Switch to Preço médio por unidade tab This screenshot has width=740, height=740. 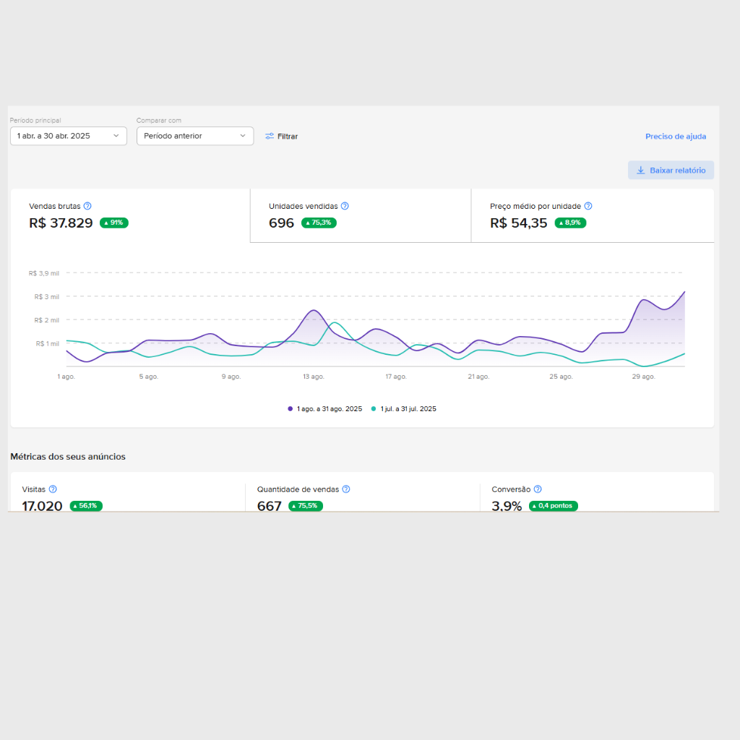(592, 215)
